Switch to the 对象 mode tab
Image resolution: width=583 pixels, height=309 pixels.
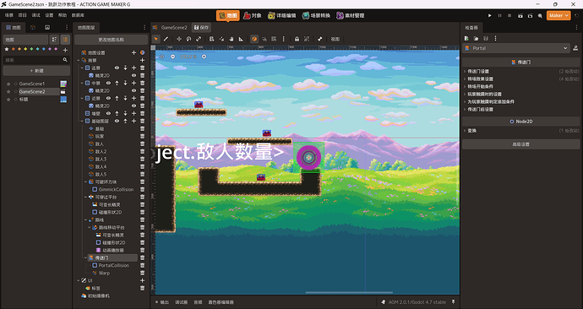point(252,15)
